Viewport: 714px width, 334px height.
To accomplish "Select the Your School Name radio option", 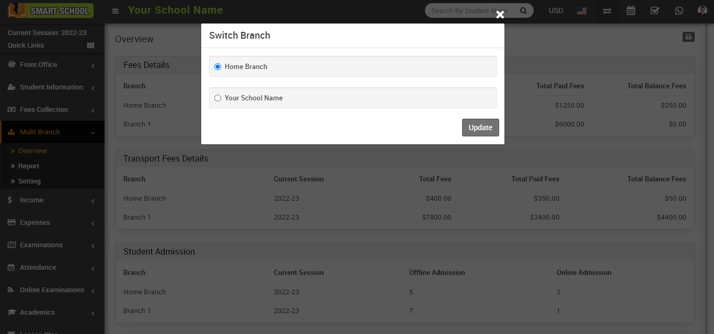I will pyautogui.click(x=218, y=98).
